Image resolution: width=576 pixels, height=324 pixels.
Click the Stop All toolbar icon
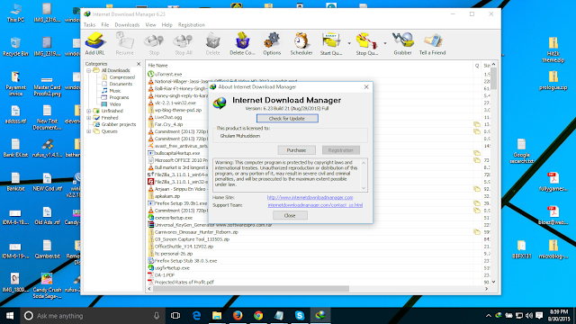(184, 44)
